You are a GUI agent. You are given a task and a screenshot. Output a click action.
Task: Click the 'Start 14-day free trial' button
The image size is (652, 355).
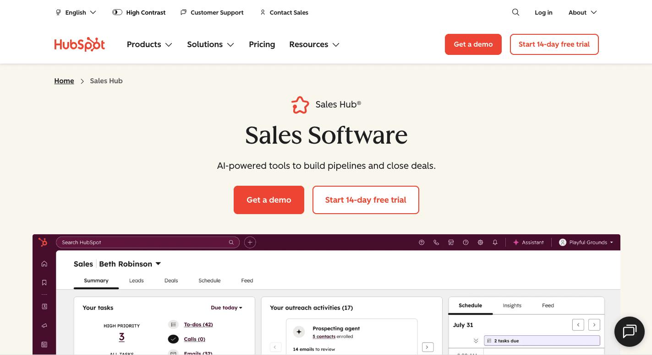click(366, 200)
